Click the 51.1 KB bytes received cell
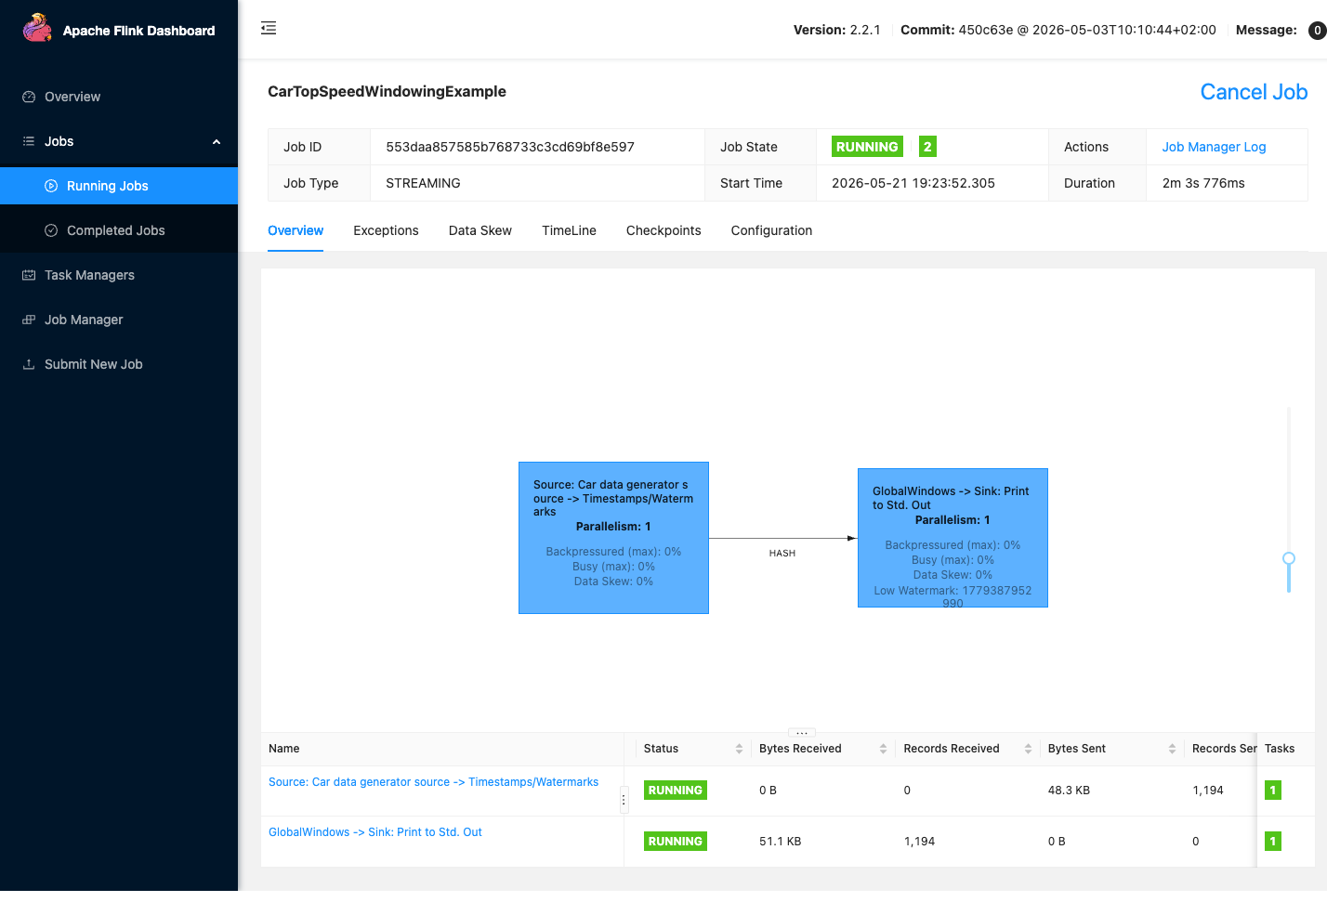Viewport: 1327px width, 902px height. (780, 842)
